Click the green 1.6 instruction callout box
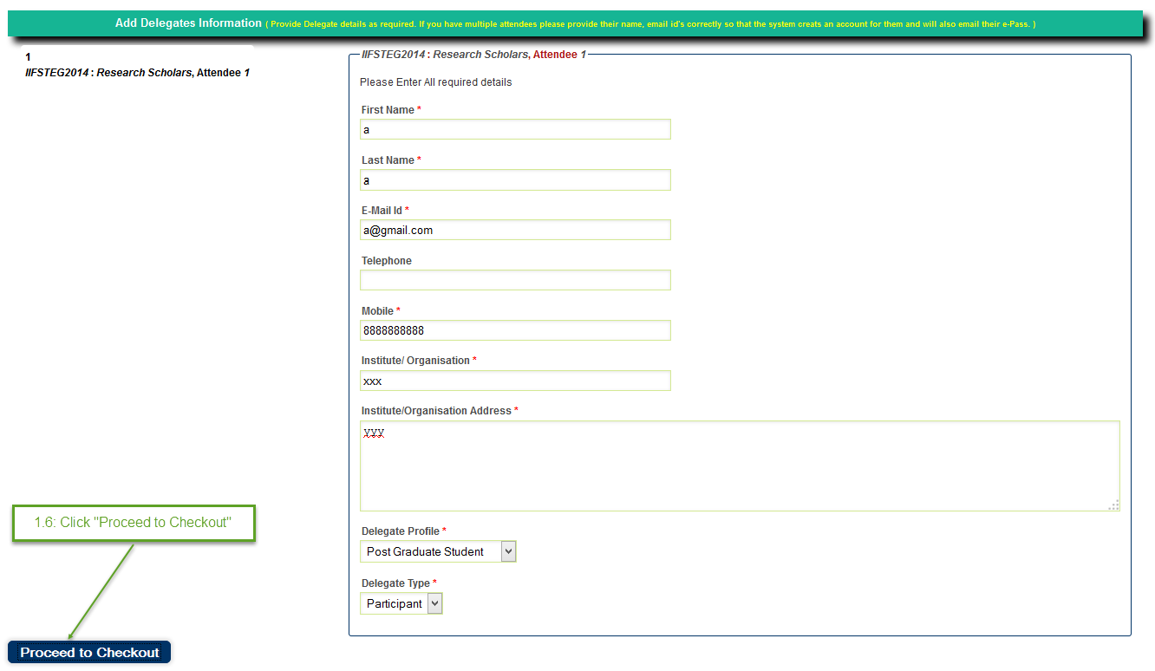1155x671 pixels. 134,523
